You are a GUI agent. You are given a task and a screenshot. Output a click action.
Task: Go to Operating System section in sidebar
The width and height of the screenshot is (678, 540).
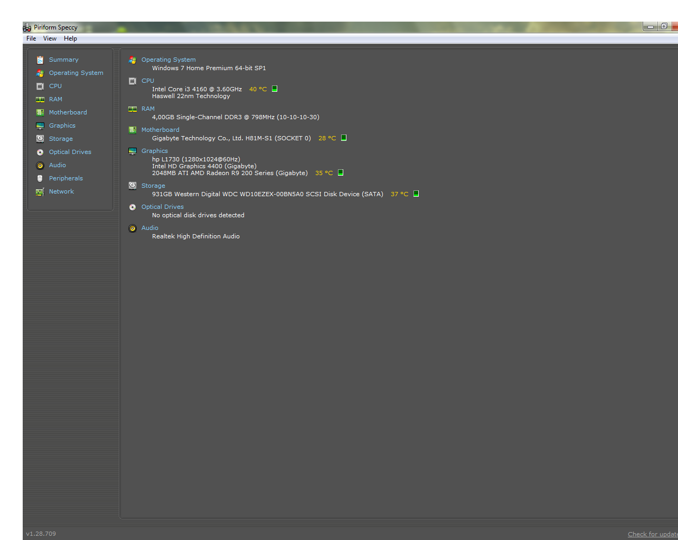[x=76, y=73]
